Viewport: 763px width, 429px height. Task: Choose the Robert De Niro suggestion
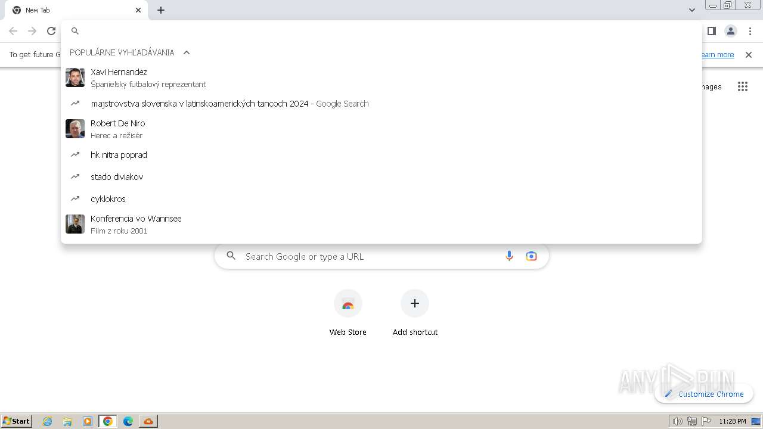(381, 129)
